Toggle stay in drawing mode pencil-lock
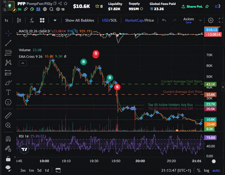This screenshot has width=225, height=175. (8, 149)
